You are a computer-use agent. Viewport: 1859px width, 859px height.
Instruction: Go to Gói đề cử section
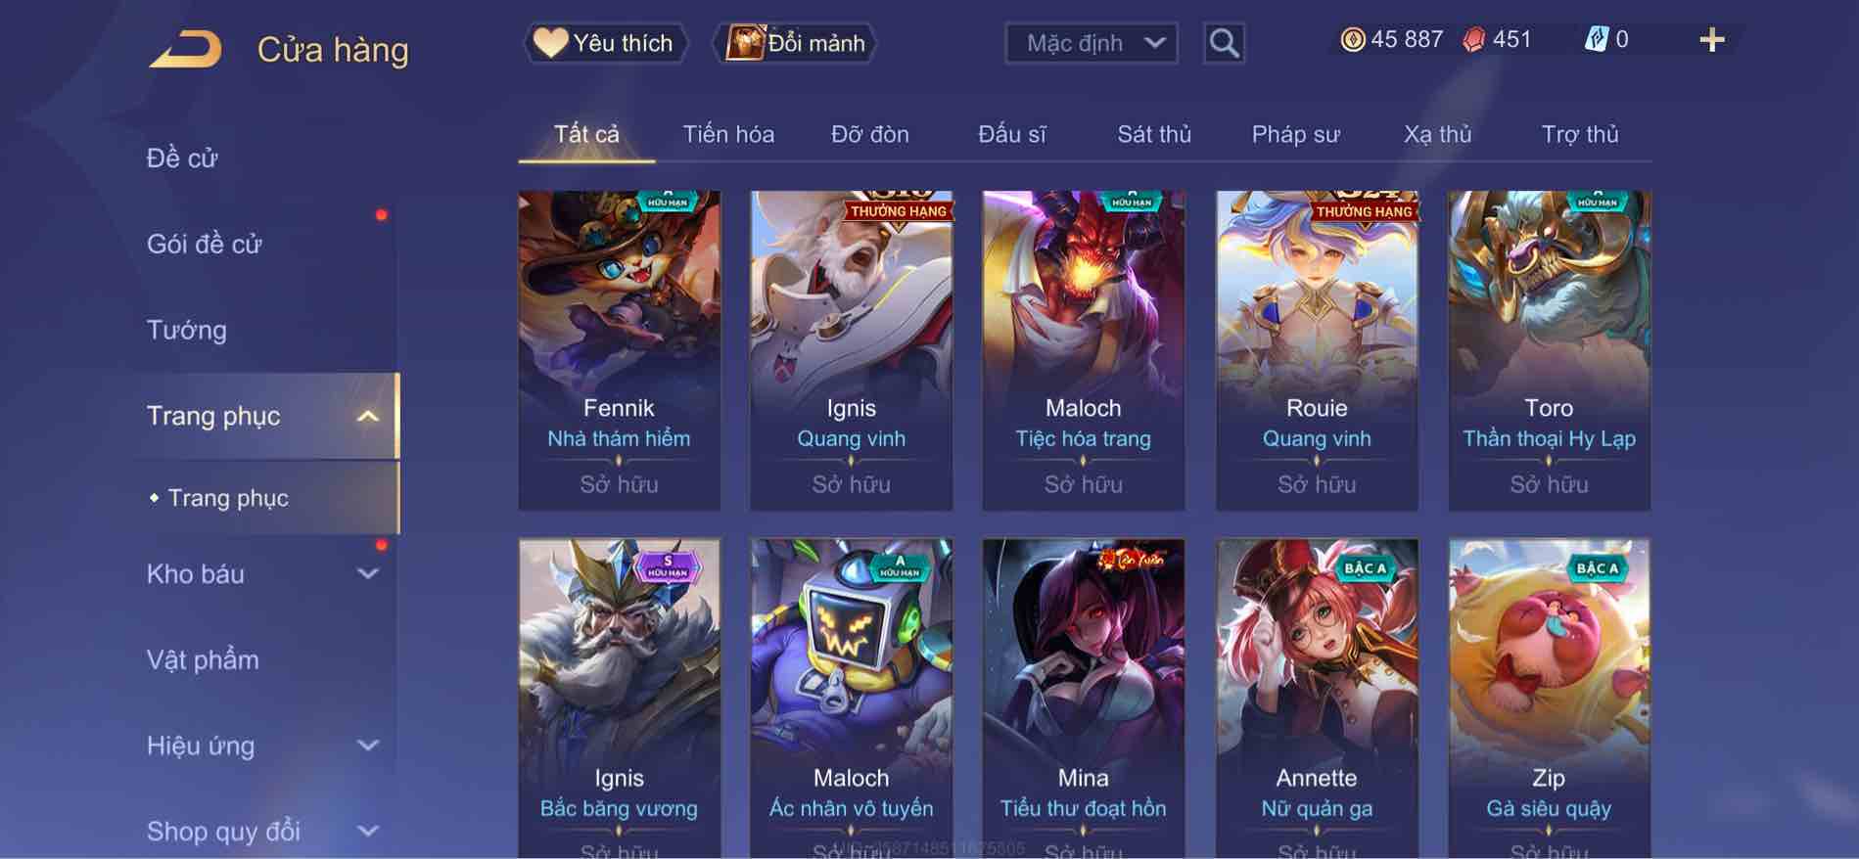pyautogui.click(x=205, y=244)
